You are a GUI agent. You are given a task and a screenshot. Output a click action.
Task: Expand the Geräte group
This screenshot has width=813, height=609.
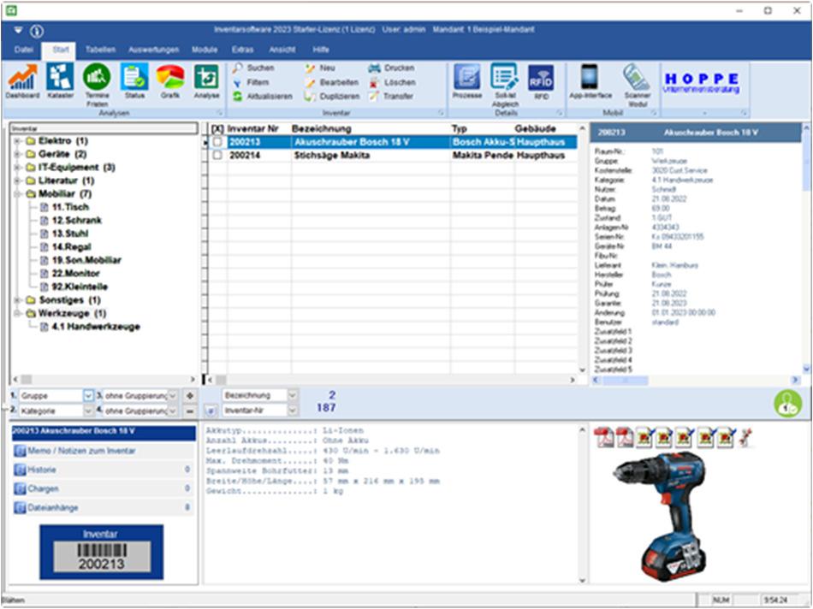pyautogui.click(x=18, y=154)
